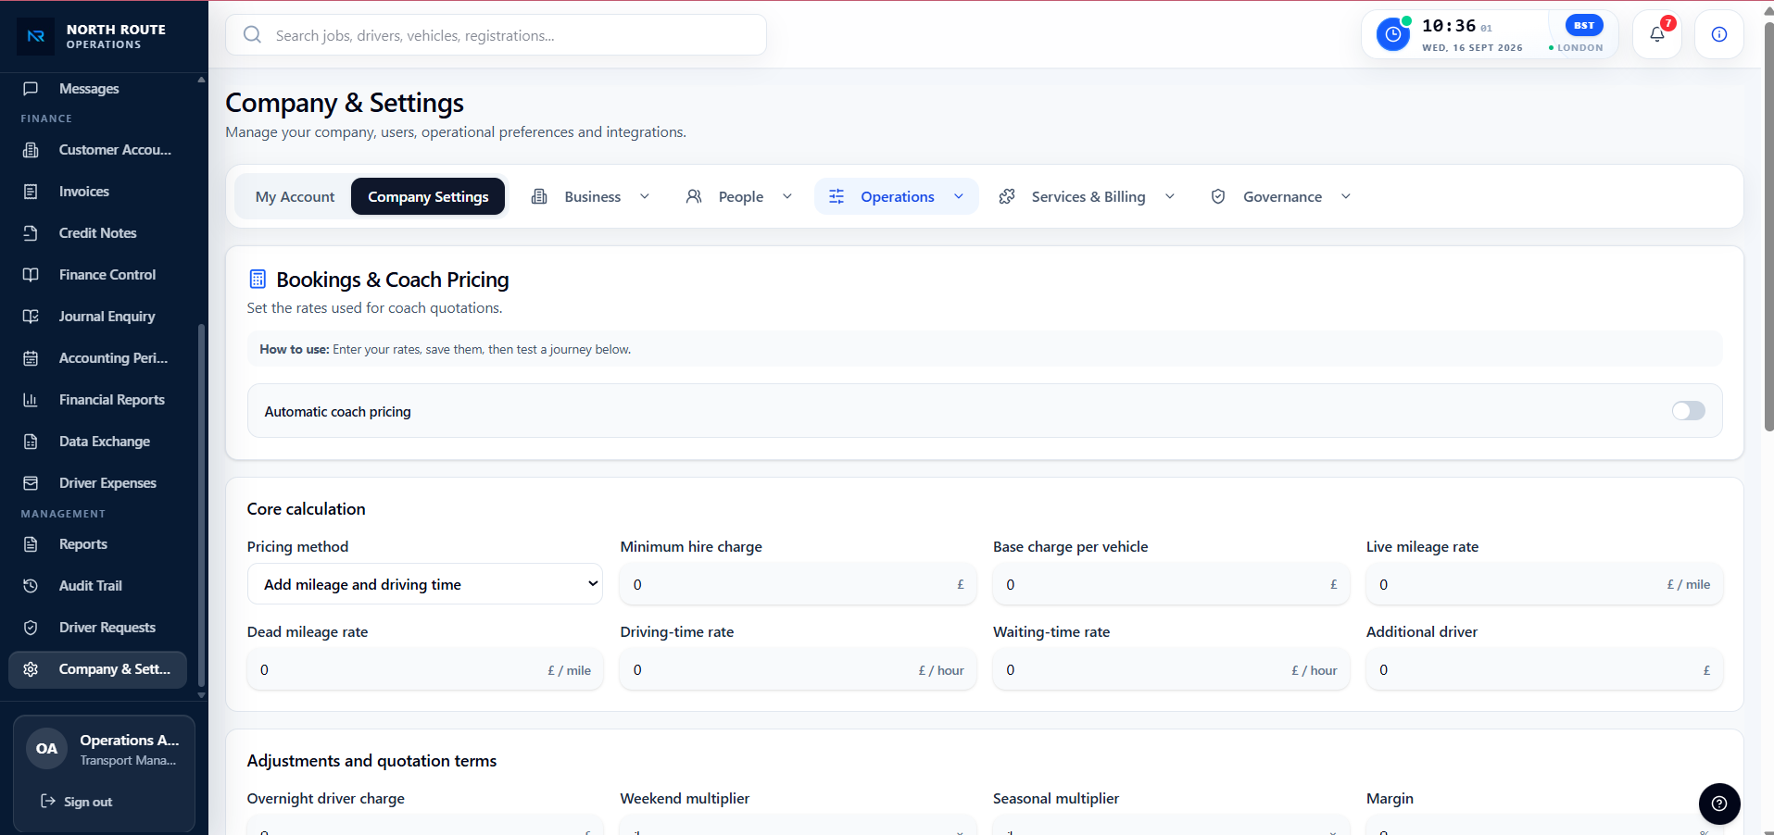The width and height of the screenshot is (1774, 835).
Task: Click the Financial Reports chart icon
Action: (x=31, y=400)
